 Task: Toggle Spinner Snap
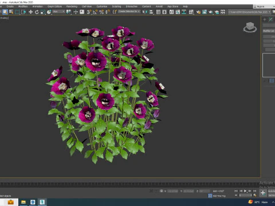click(x=107, y=12)
